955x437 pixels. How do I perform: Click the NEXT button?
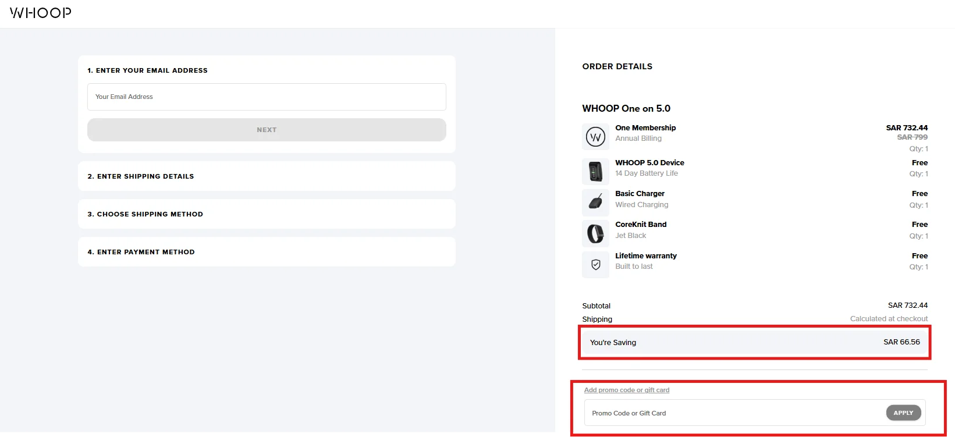click(267, 130)
